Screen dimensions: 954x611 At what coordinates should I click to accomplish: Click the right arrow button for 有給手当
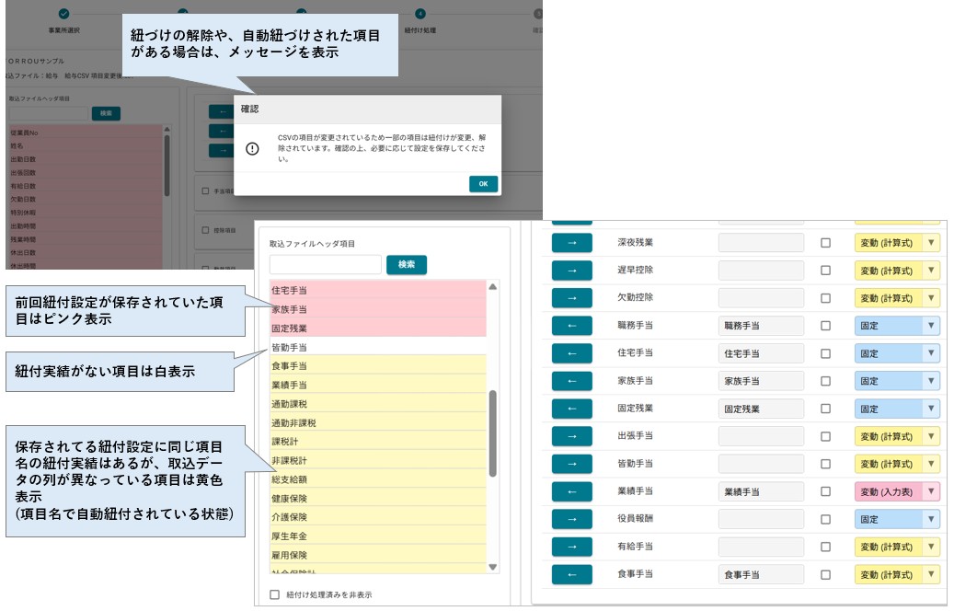pyautogui.click(x=571, y=547)
